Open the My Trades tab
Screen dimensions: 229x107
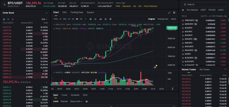tap(205, 69)
